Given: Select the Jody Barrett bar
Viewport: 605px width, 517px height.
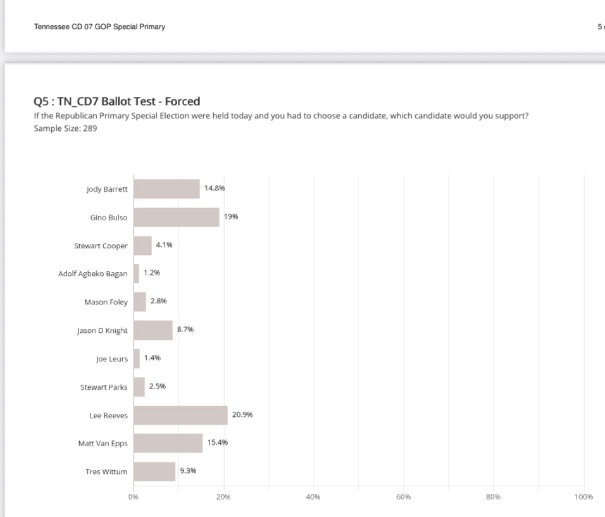Looking at the screenshot, I should coord(166,189).
